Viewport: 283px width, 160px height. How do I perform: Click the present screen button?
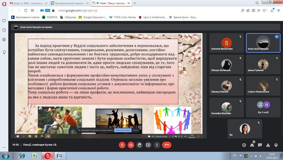click(148, 145)
